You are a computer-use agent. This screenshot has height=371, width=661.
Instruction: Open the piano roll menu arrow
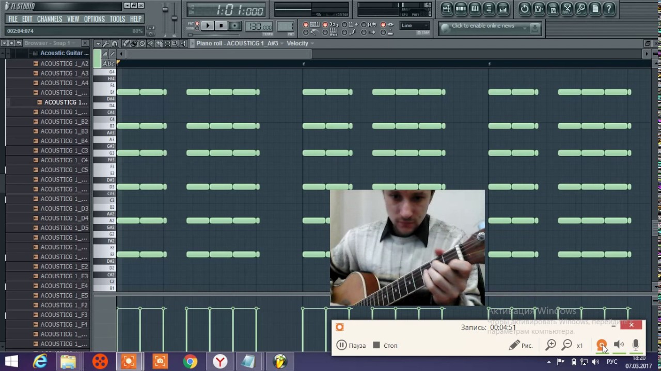pos(98,43)
